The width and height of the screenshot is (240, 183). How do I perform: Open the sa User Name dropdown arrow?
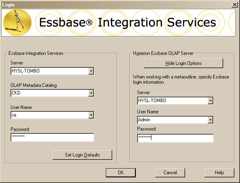coord(91,115)
